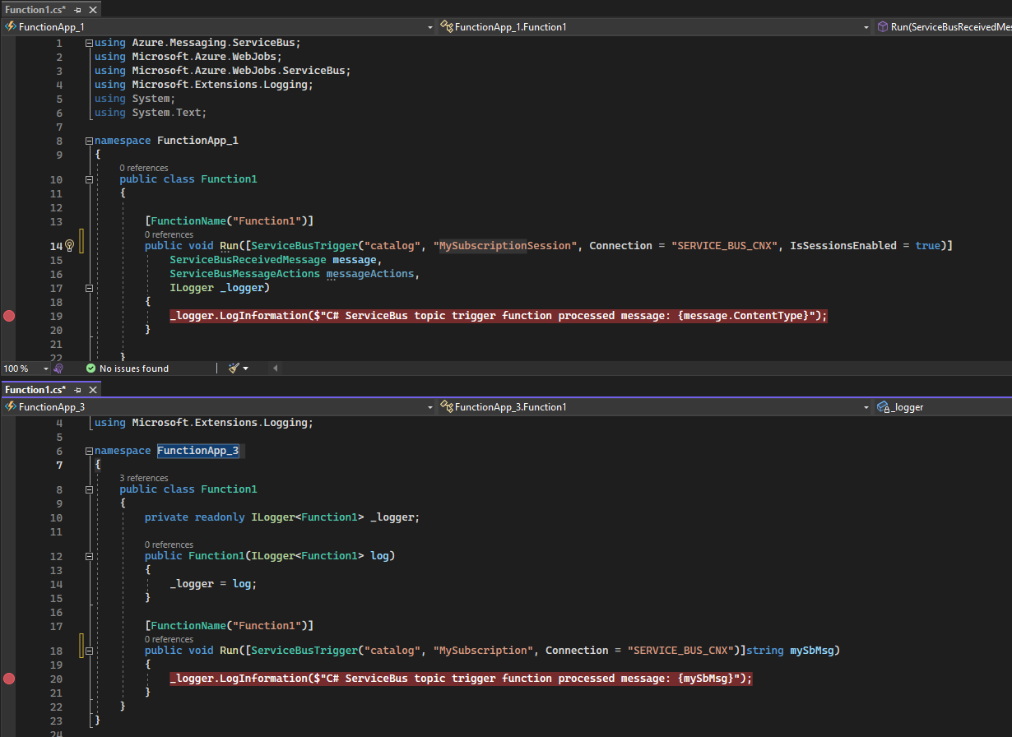This screenshot has height=737, width=1012.
Task: Click "_logger = log;" on line 14, bottom editor
Action: (213, 584)
